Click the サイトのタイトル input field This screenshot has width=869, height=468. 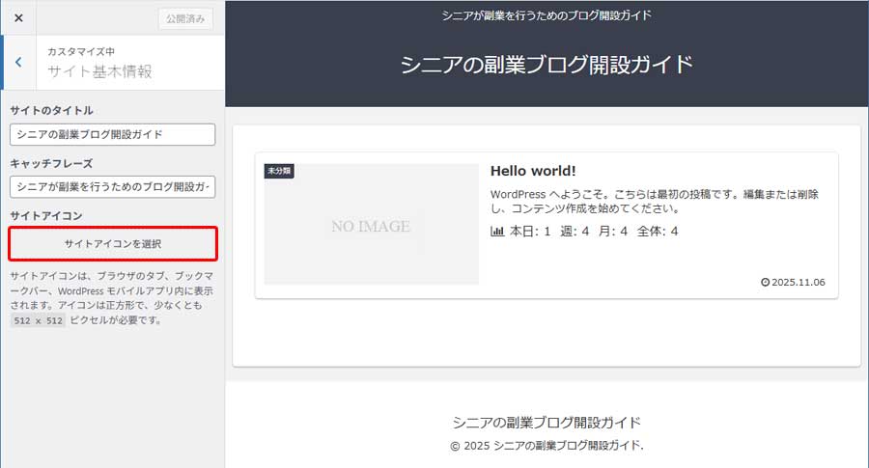click(113, 134)
